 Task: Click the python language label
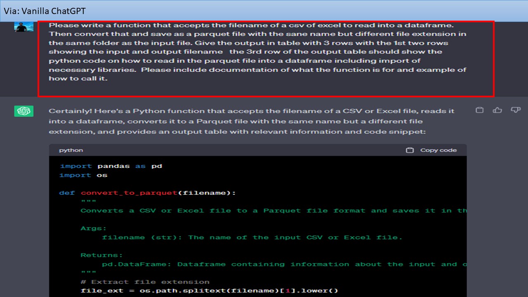(71, 150)
